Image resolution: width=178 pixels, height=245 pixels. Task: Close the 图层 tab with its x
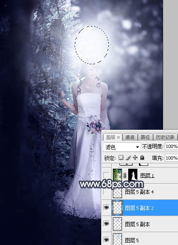click(118, 137)
